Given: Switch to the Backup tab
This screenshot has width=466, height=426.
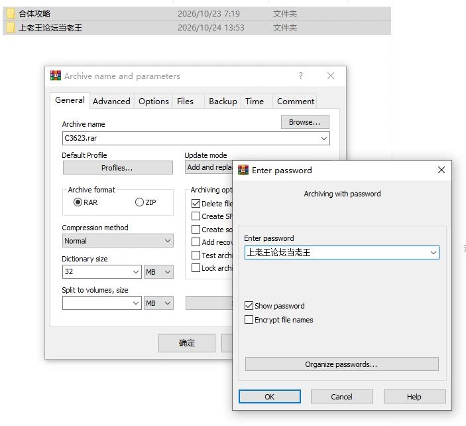Looking at the screenshot, I should tap(223, 102).
